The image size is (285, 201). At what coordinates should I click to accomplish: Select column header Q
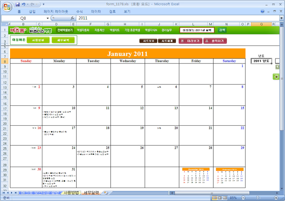261,24
